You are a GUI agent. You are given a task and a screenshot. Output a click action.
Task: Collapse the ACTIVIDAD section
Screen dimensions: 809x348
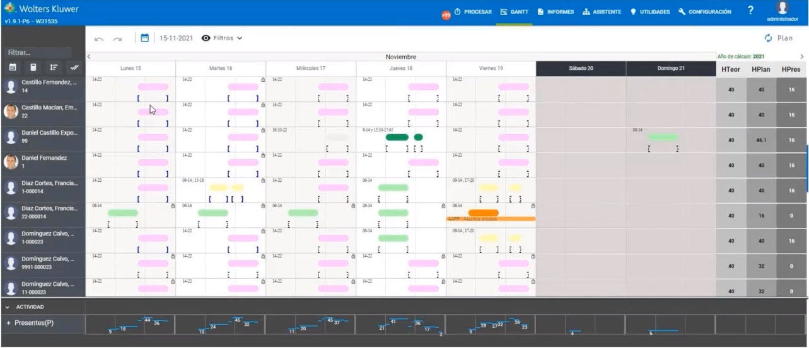(8, 307)
